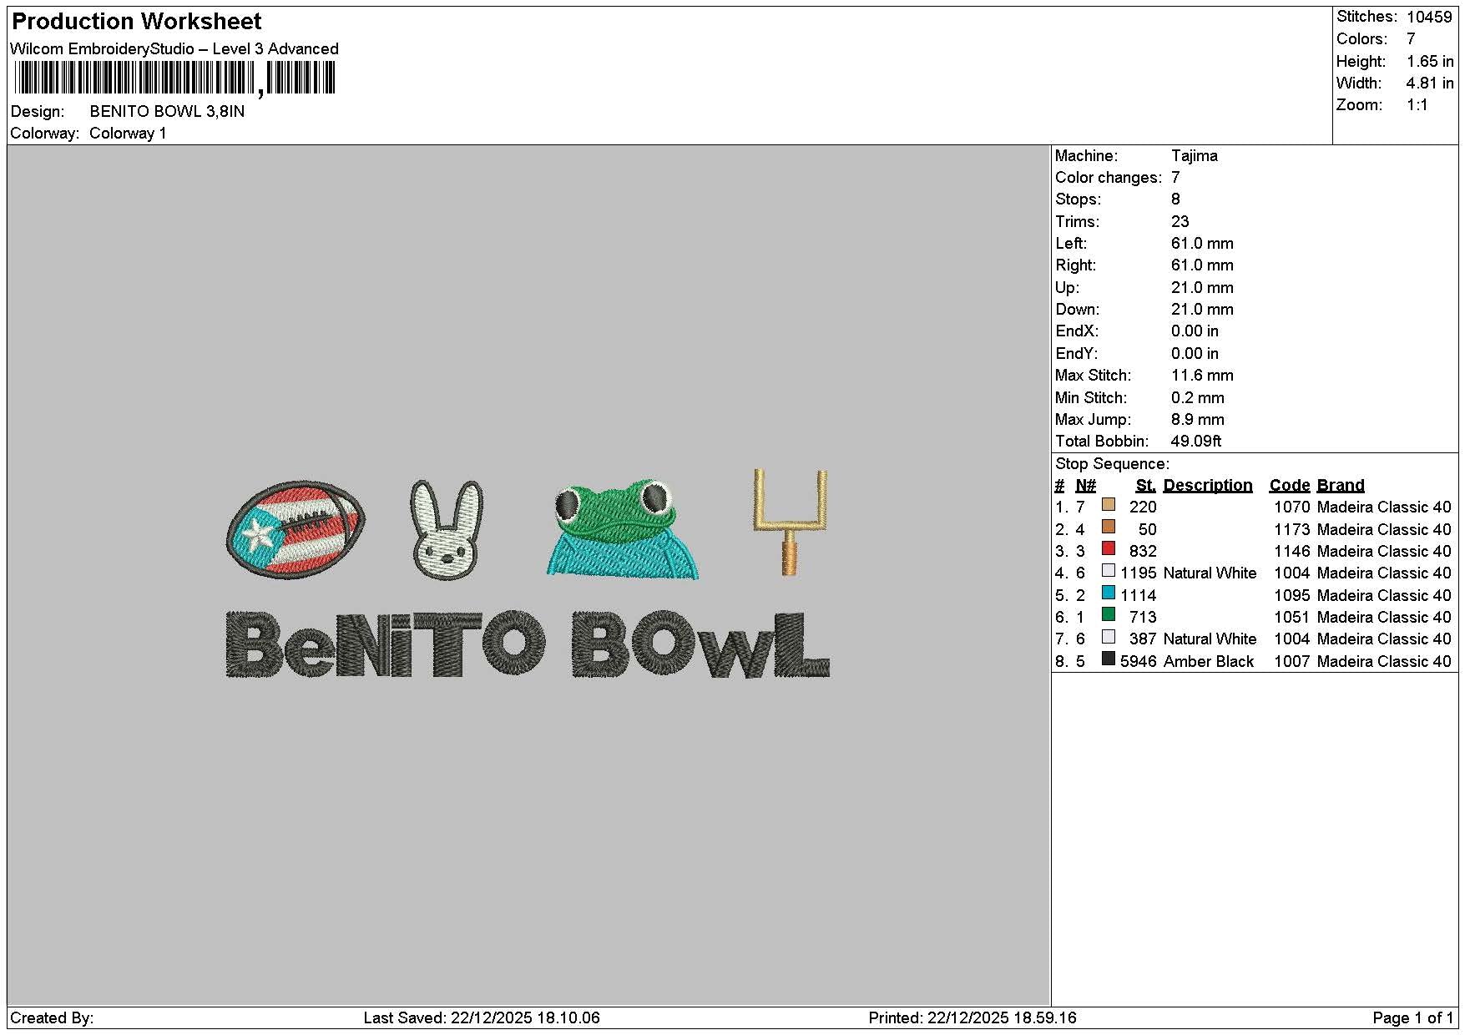
Task: Pick the red color swatch for code 1146
Action: (x=1109, y=549)
